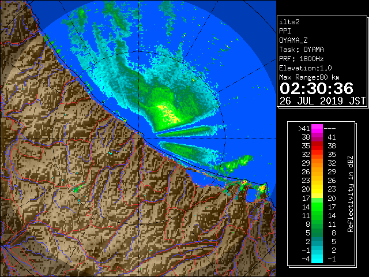Click the red 35 dBZ color swatch
The height and width of the screenshot is (277, 369).
(x=317, y=146)
